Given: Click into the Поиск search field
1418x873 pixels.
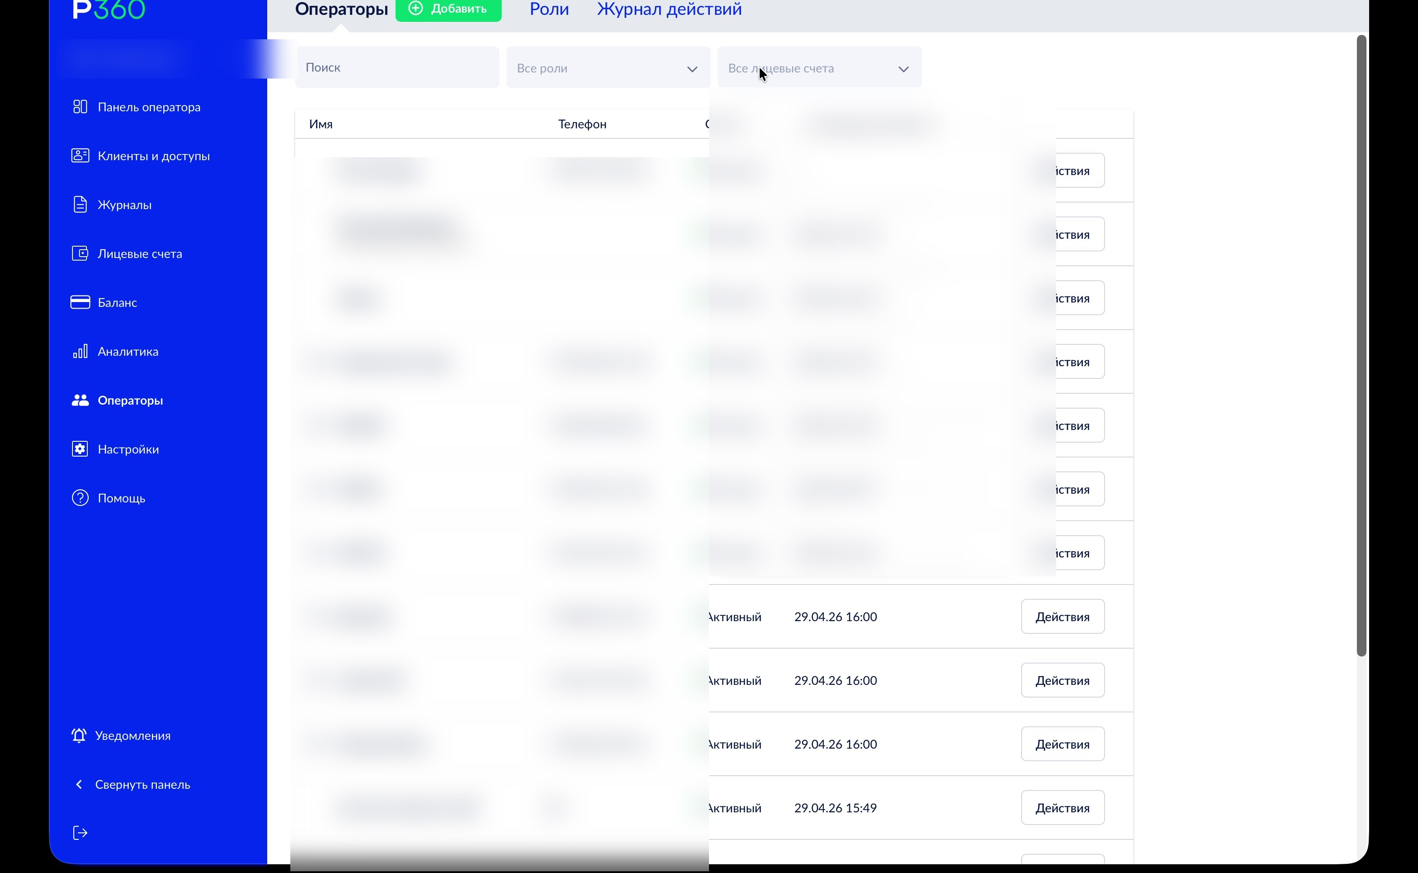Looking at the screenshot, I should 397,68.
